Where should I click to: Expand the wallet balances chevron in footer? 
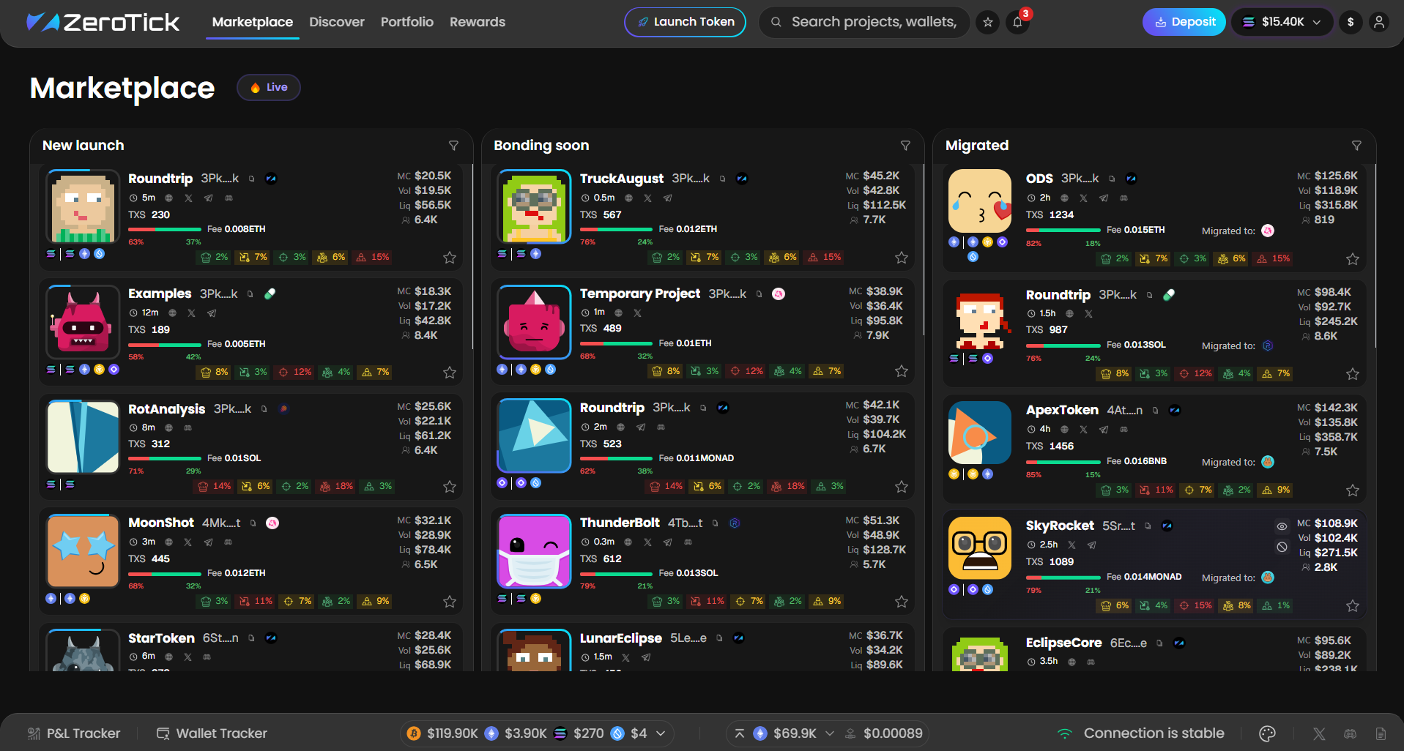coord(661,733)
